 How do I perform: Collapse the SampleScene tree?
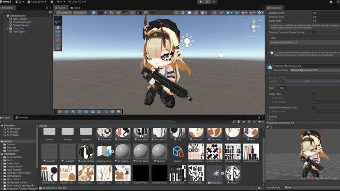[x=5, y=16]
